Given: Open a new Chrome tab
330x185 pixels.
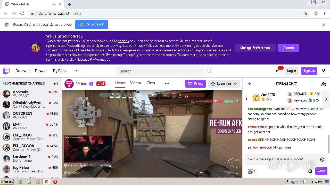Looking at the screenshot, I should [70, 4].
